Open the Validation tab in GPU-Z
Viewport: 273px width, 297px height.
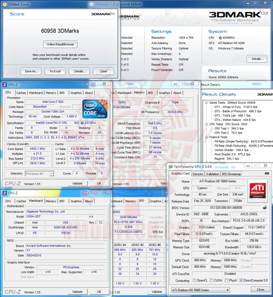(x=212, y=174)
